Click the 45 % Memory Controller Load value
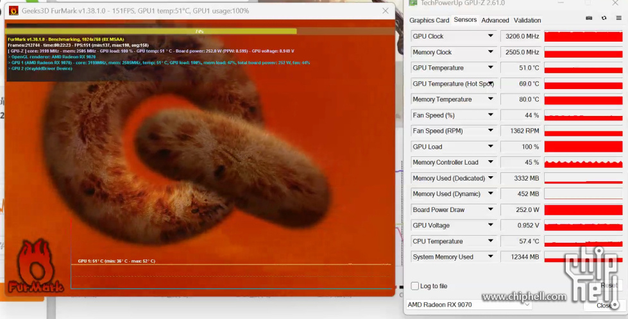This screenshot has height=319, width=628. (x=520, y=162)
